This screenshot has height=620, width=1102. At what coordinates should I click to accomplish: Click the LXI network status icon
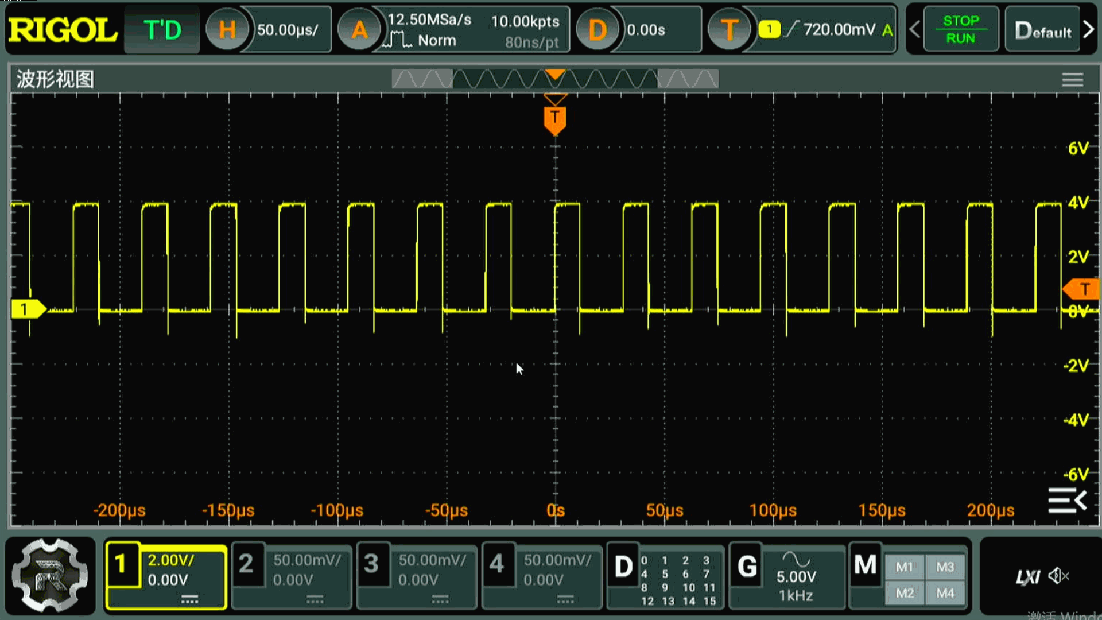pos(1027,577)
